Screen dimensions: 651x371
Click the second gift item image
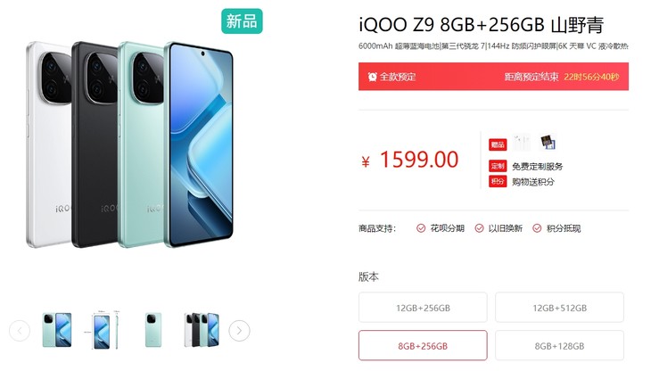click(x=548, y=142)
